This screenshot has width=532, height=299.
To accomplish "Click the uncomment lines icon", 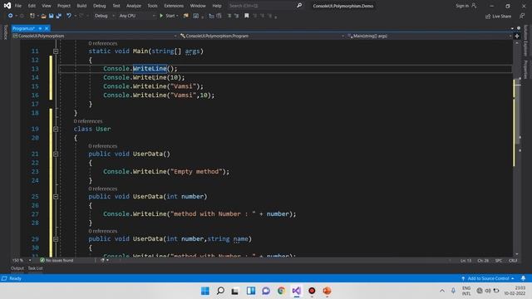I will pos(236,16).
